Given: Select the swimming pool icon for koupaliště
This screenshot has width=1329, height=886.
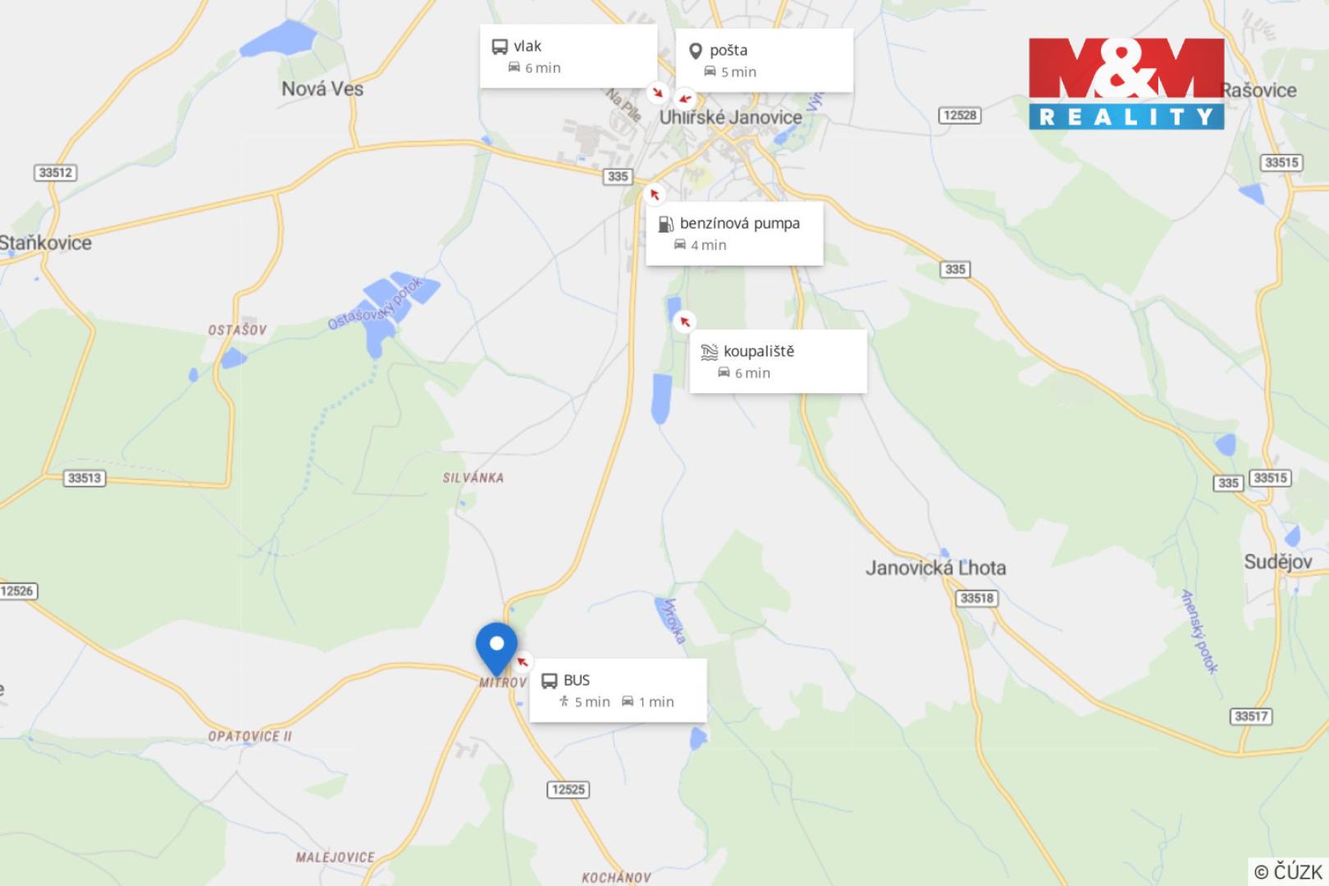Looking at the screenshot, I should tap(710, 352).
